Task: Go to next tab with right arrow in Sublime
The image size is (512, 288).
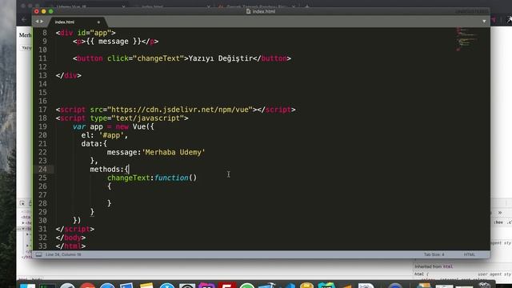Action: (42, 22)
